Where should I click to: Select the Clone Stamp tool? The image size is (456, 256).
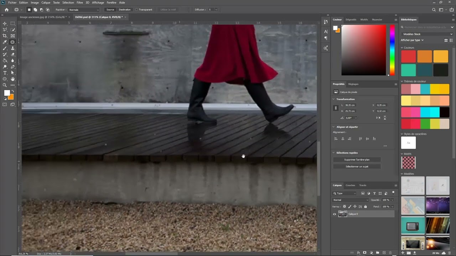click(13, 48)
